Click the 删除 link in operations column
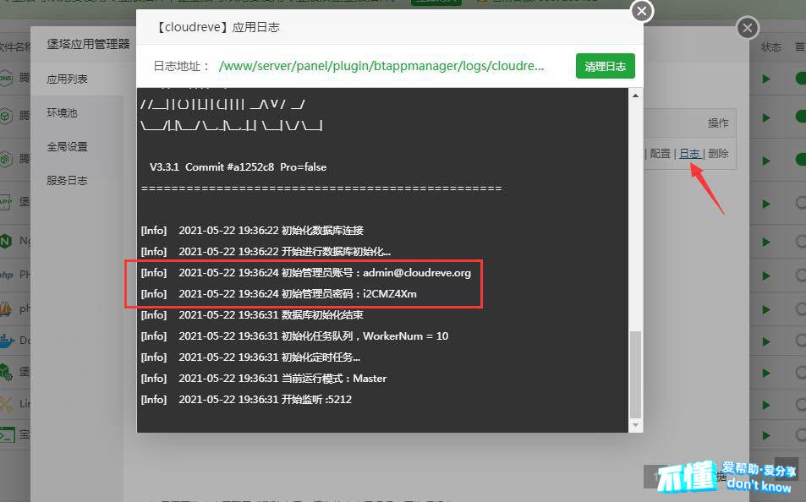The height and width of the screenshot is (502, 806). coord(718,154)
